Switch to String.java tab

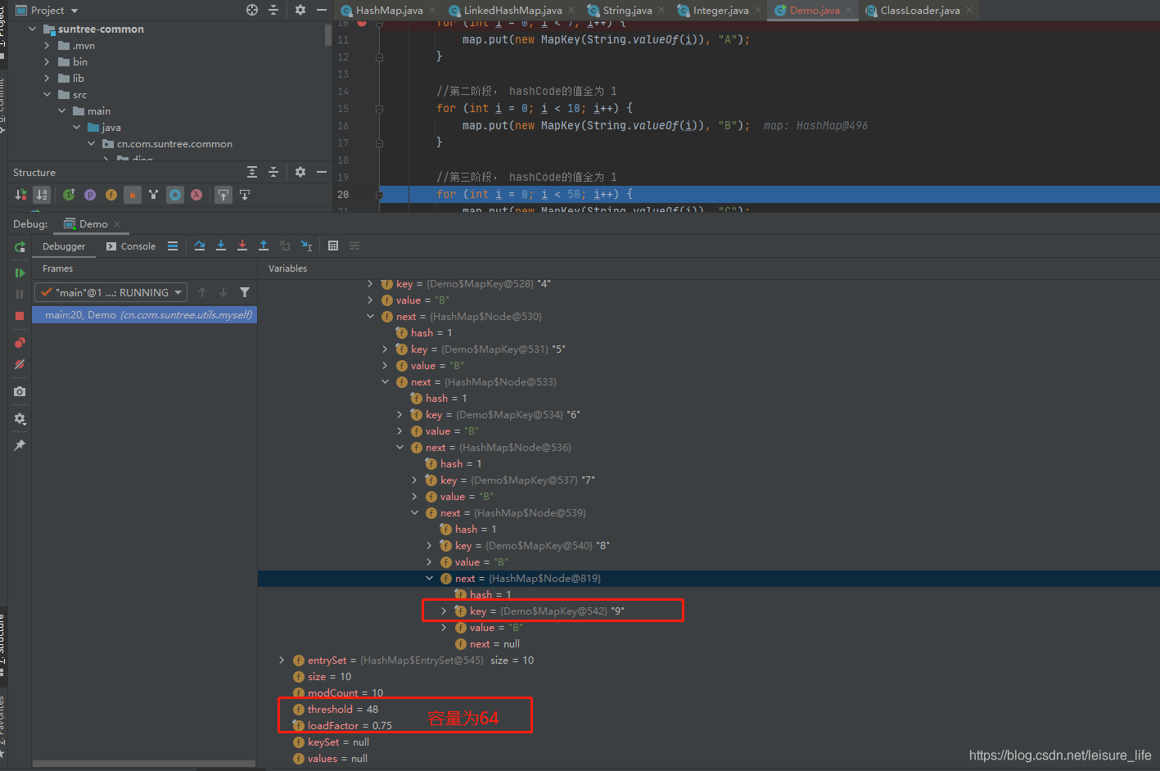[627, 11]
